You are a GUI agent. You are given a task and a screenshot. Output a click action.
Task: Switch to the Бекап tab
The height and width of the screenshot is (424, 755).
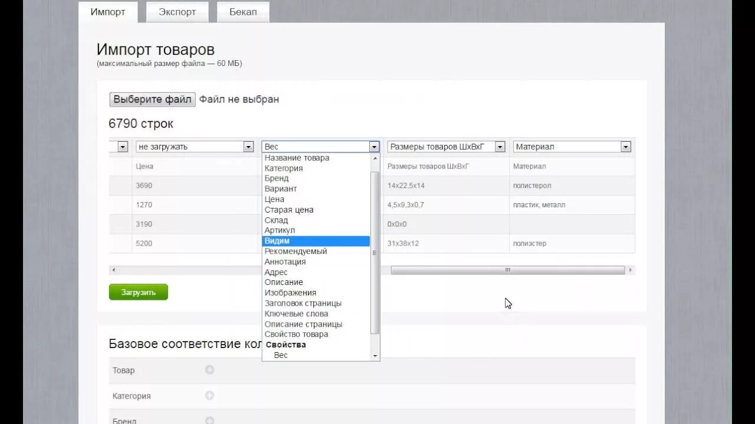[x=242, y=11]
